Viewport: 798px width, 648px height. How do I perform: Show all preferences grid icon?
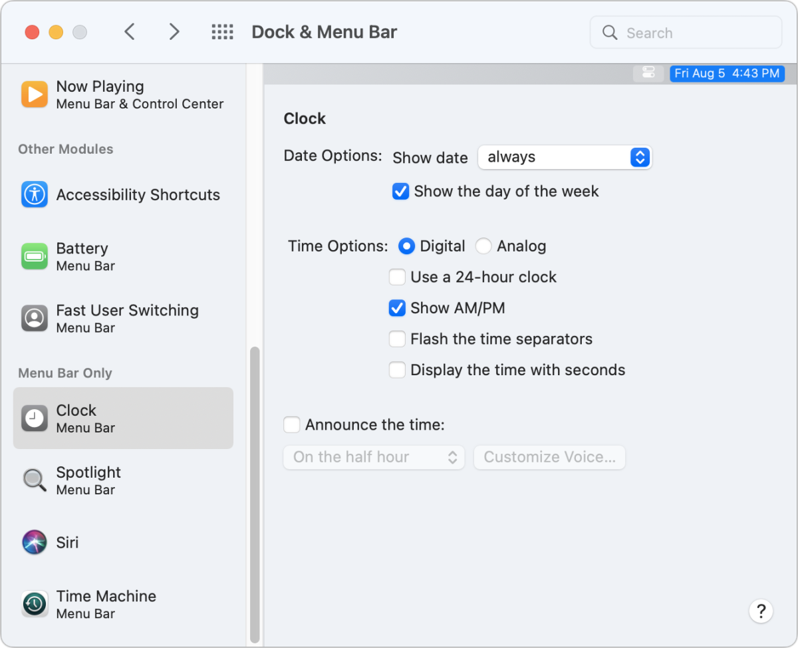pos(222,32)
